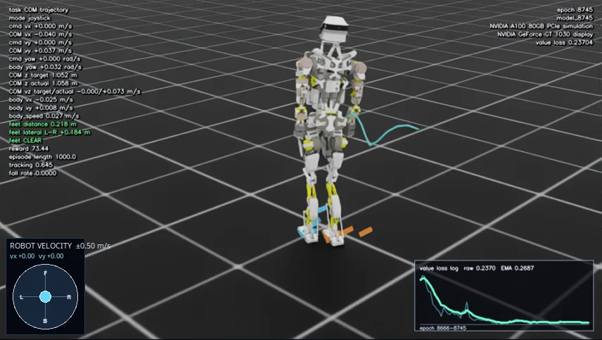Click the 'fall rate 0.0000' readout
602x340 pixels.
point(33,173)
